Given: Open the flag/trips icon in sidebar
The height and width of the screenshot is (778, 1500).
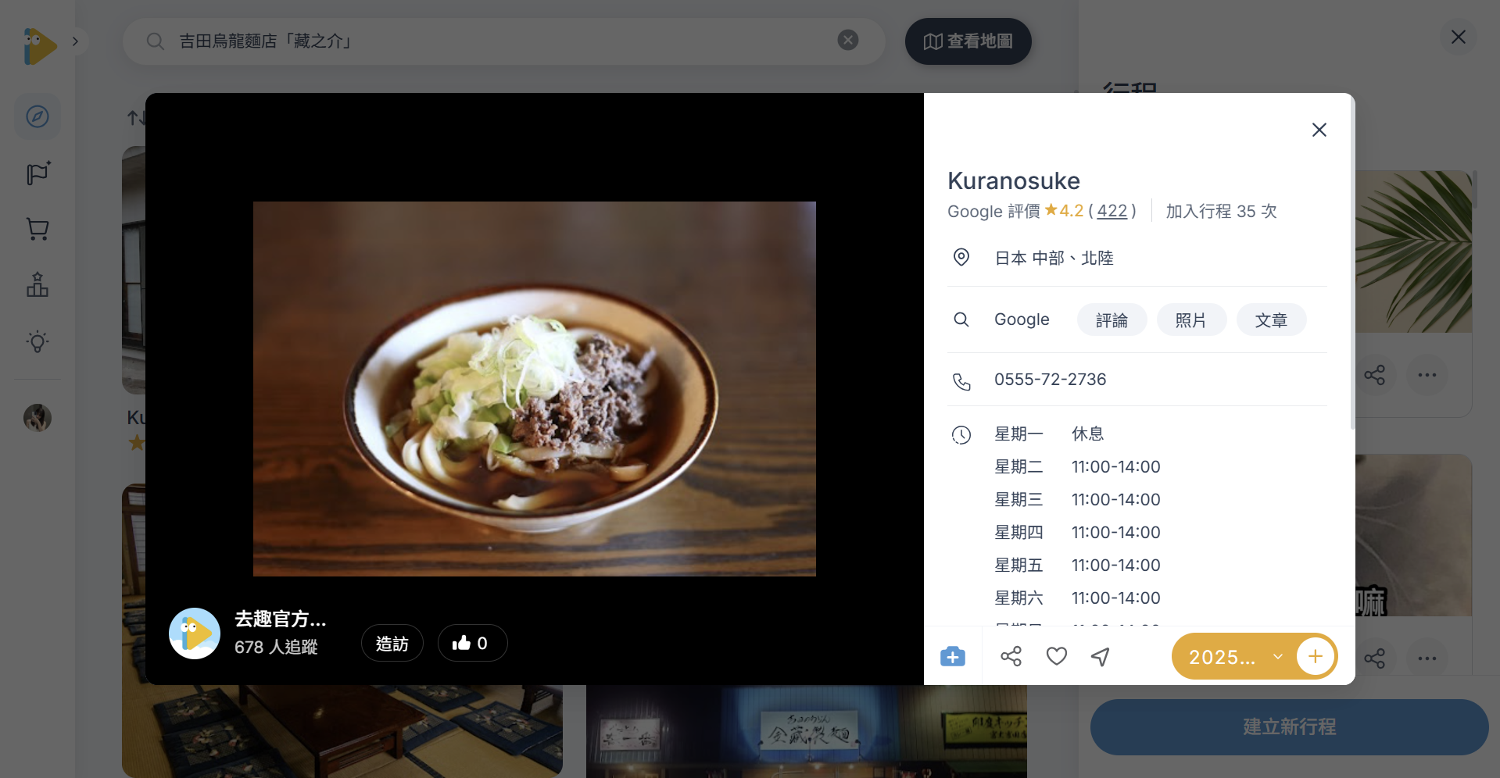Looking at the screenshot, I should point(38,173).
